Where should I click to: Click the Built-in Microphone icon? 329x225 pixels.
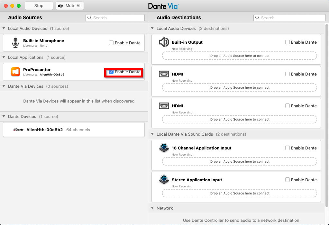point(15,43)
